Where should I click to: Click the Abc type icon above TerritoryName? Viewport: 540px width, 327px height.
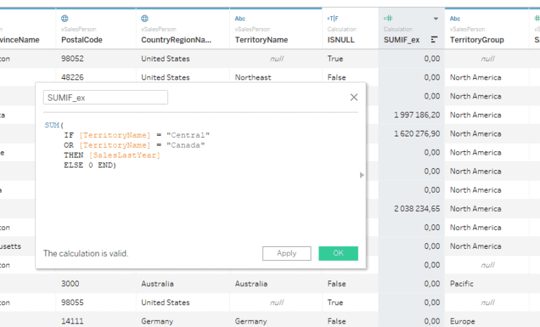(x=240, y=18)
